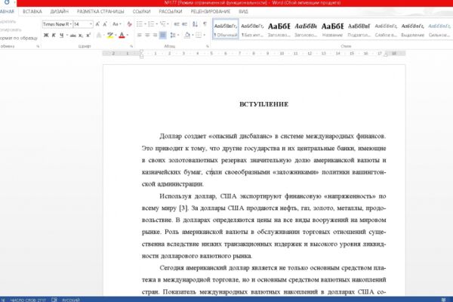Toggle underline formatting (Ч)

point(61,35)
